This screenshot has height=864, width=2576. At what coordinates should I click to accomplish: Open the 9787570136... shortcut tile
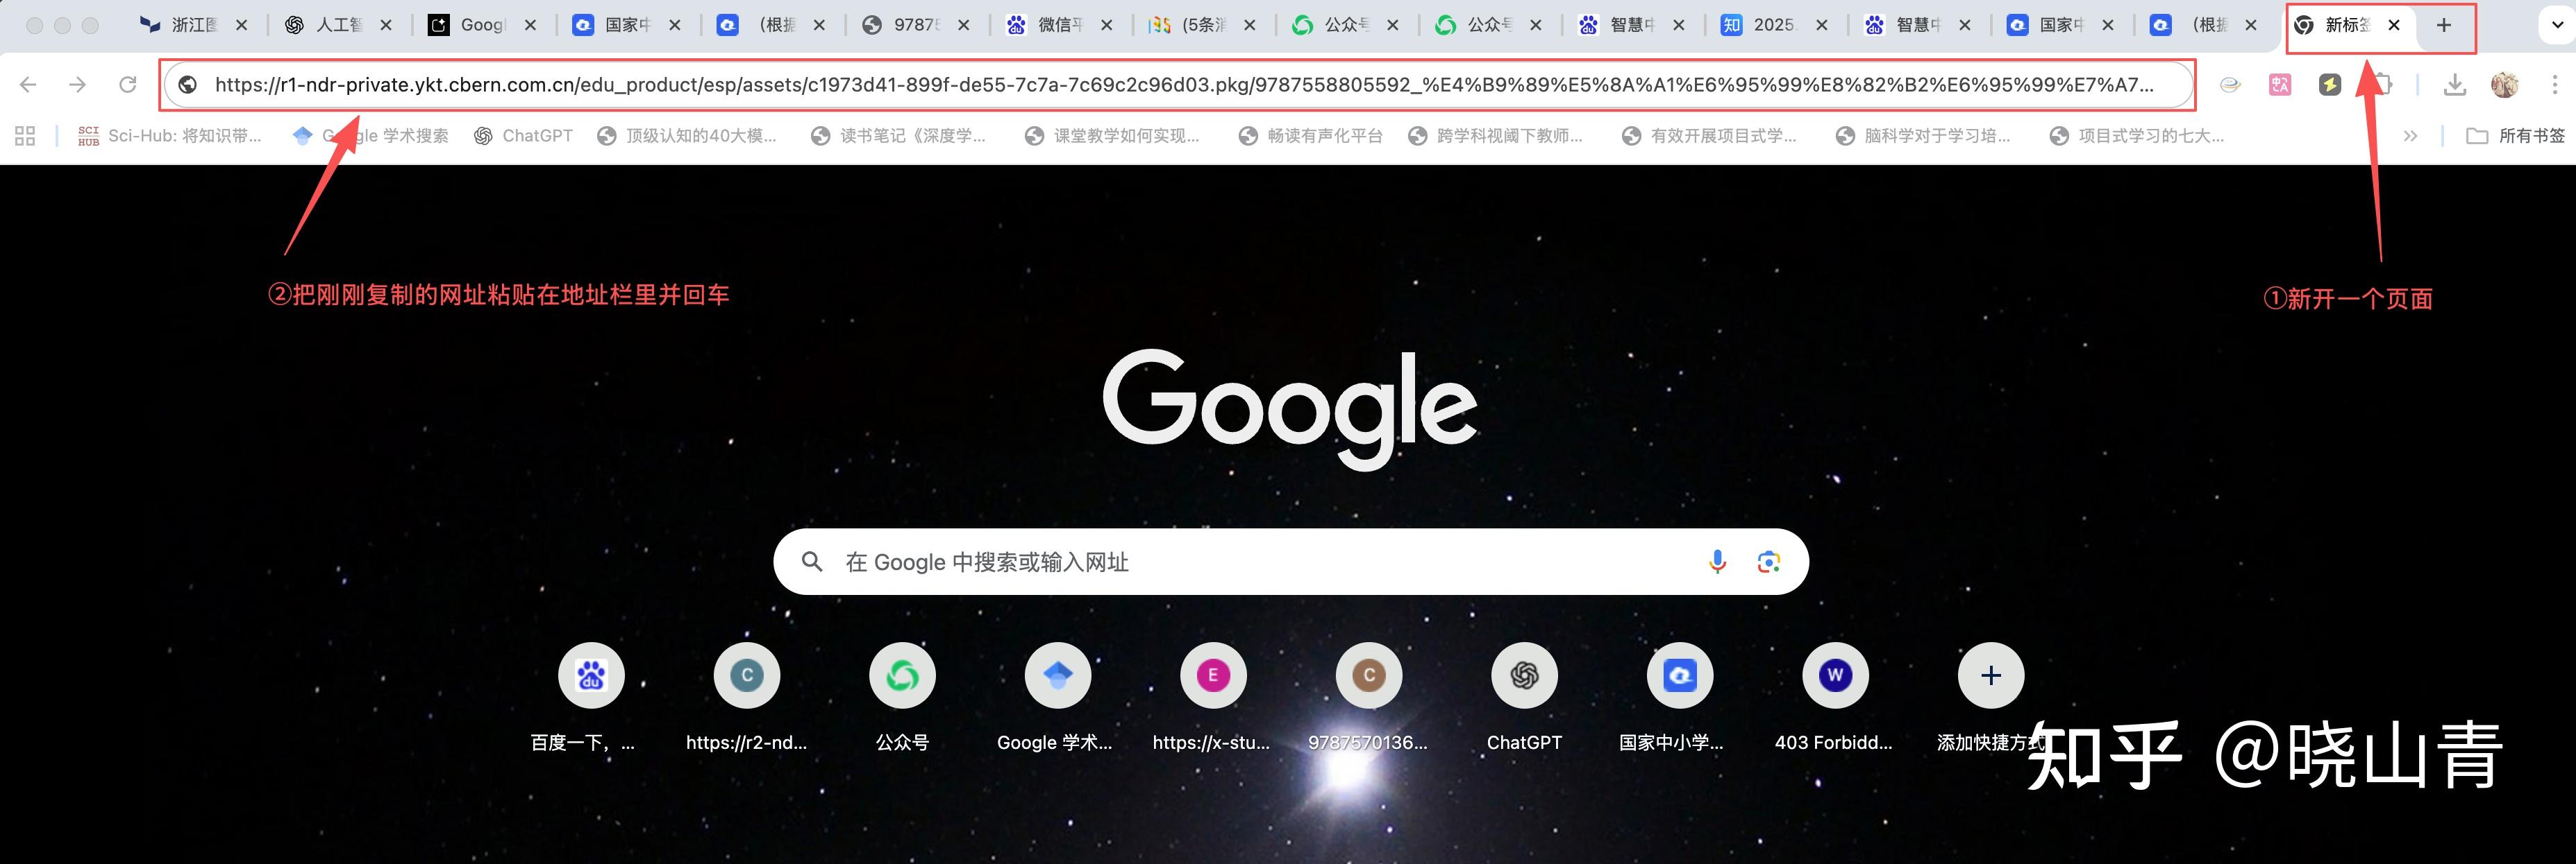click(x=1369, y=696)
